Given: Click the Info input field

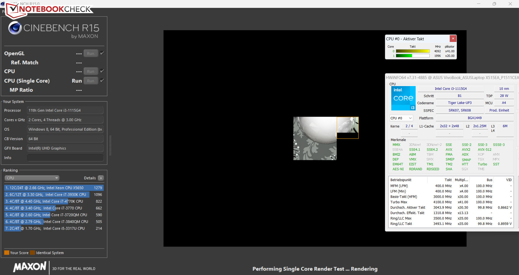Looking at the screenshot, I should [65, 158].
